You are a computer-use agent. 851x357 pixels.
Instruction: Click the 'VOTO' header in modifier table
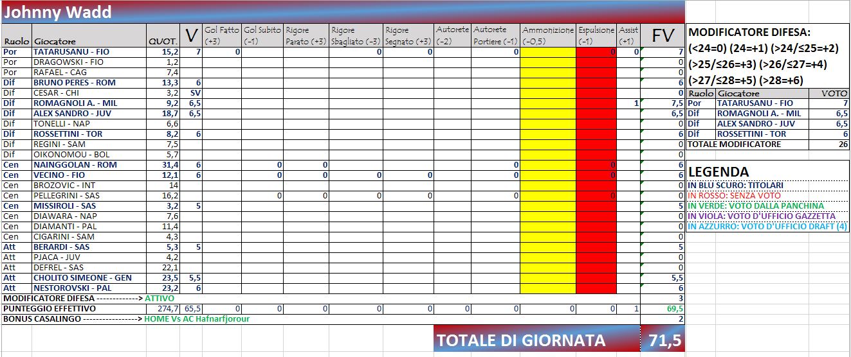pos(836,92)
